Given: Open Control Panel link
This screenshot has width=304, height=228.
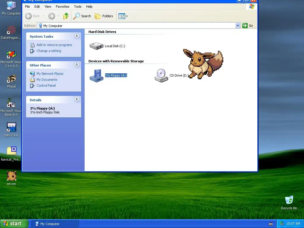Looking at the screenshot, I should [46, 85].
